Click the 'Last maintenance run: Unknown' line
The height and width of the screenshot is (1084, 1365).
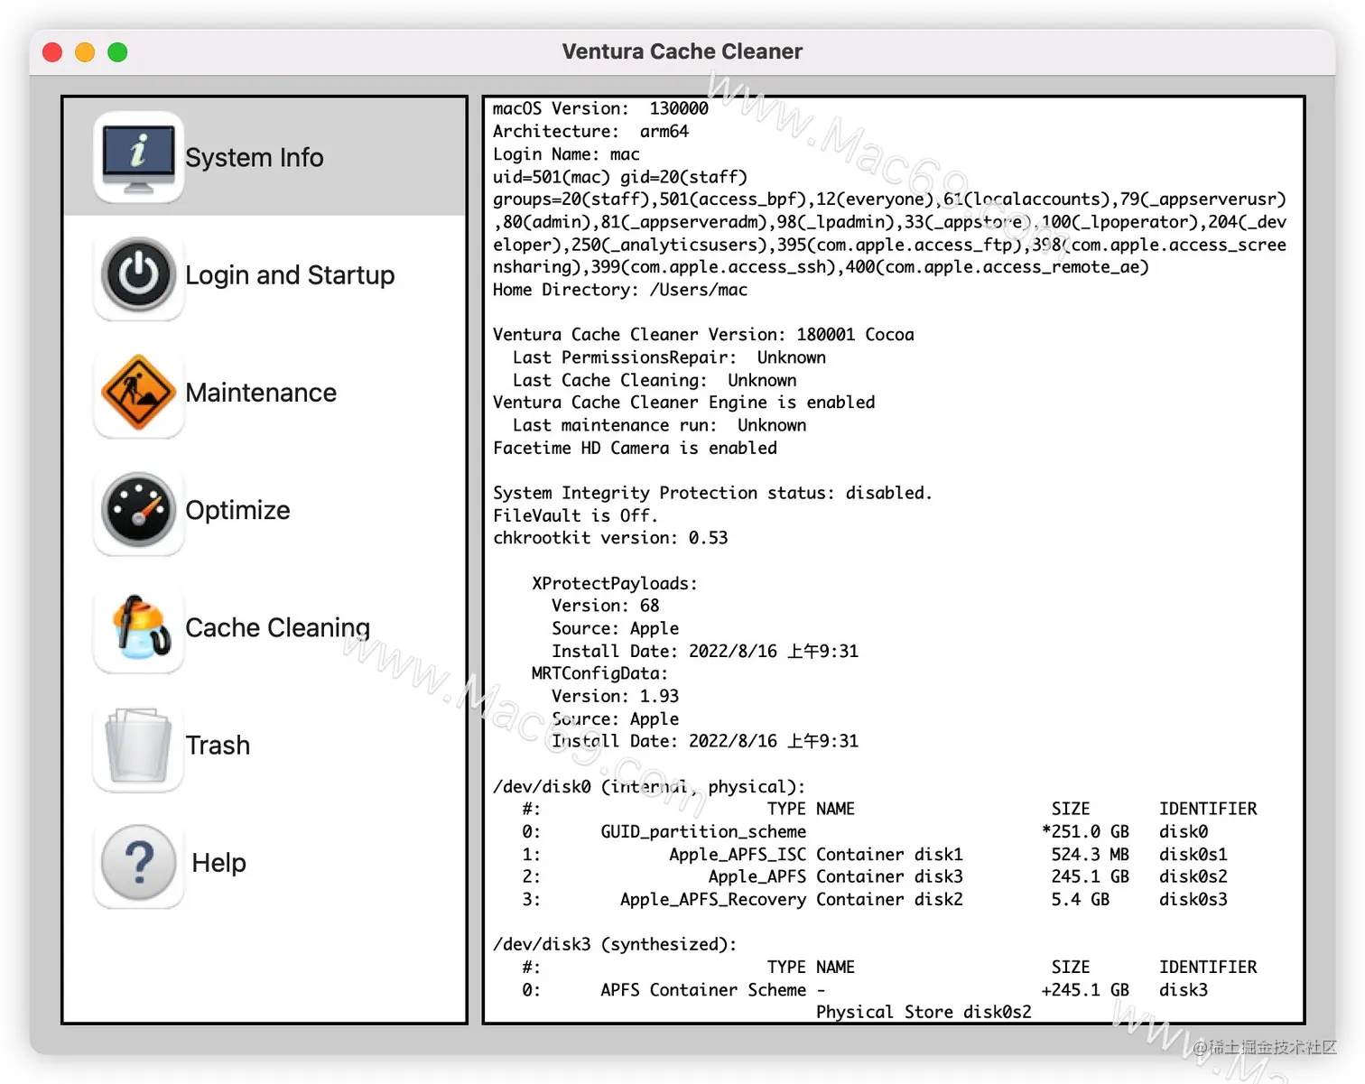[659, 425]
